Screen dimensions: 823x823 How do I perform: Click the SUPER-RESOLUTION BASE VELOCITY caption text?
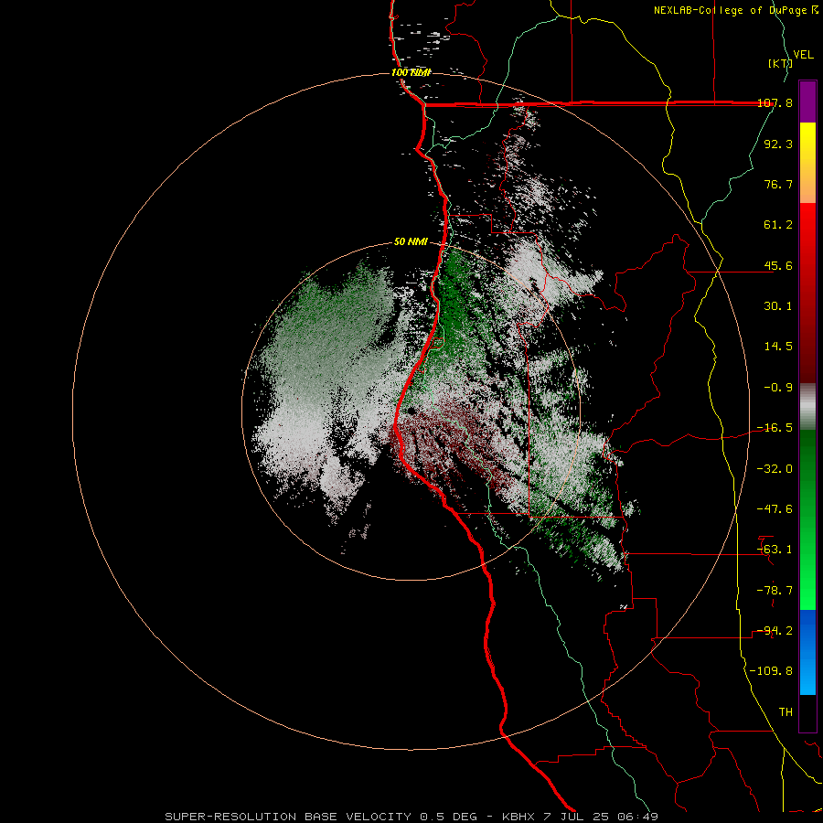(x=289, y=817)
